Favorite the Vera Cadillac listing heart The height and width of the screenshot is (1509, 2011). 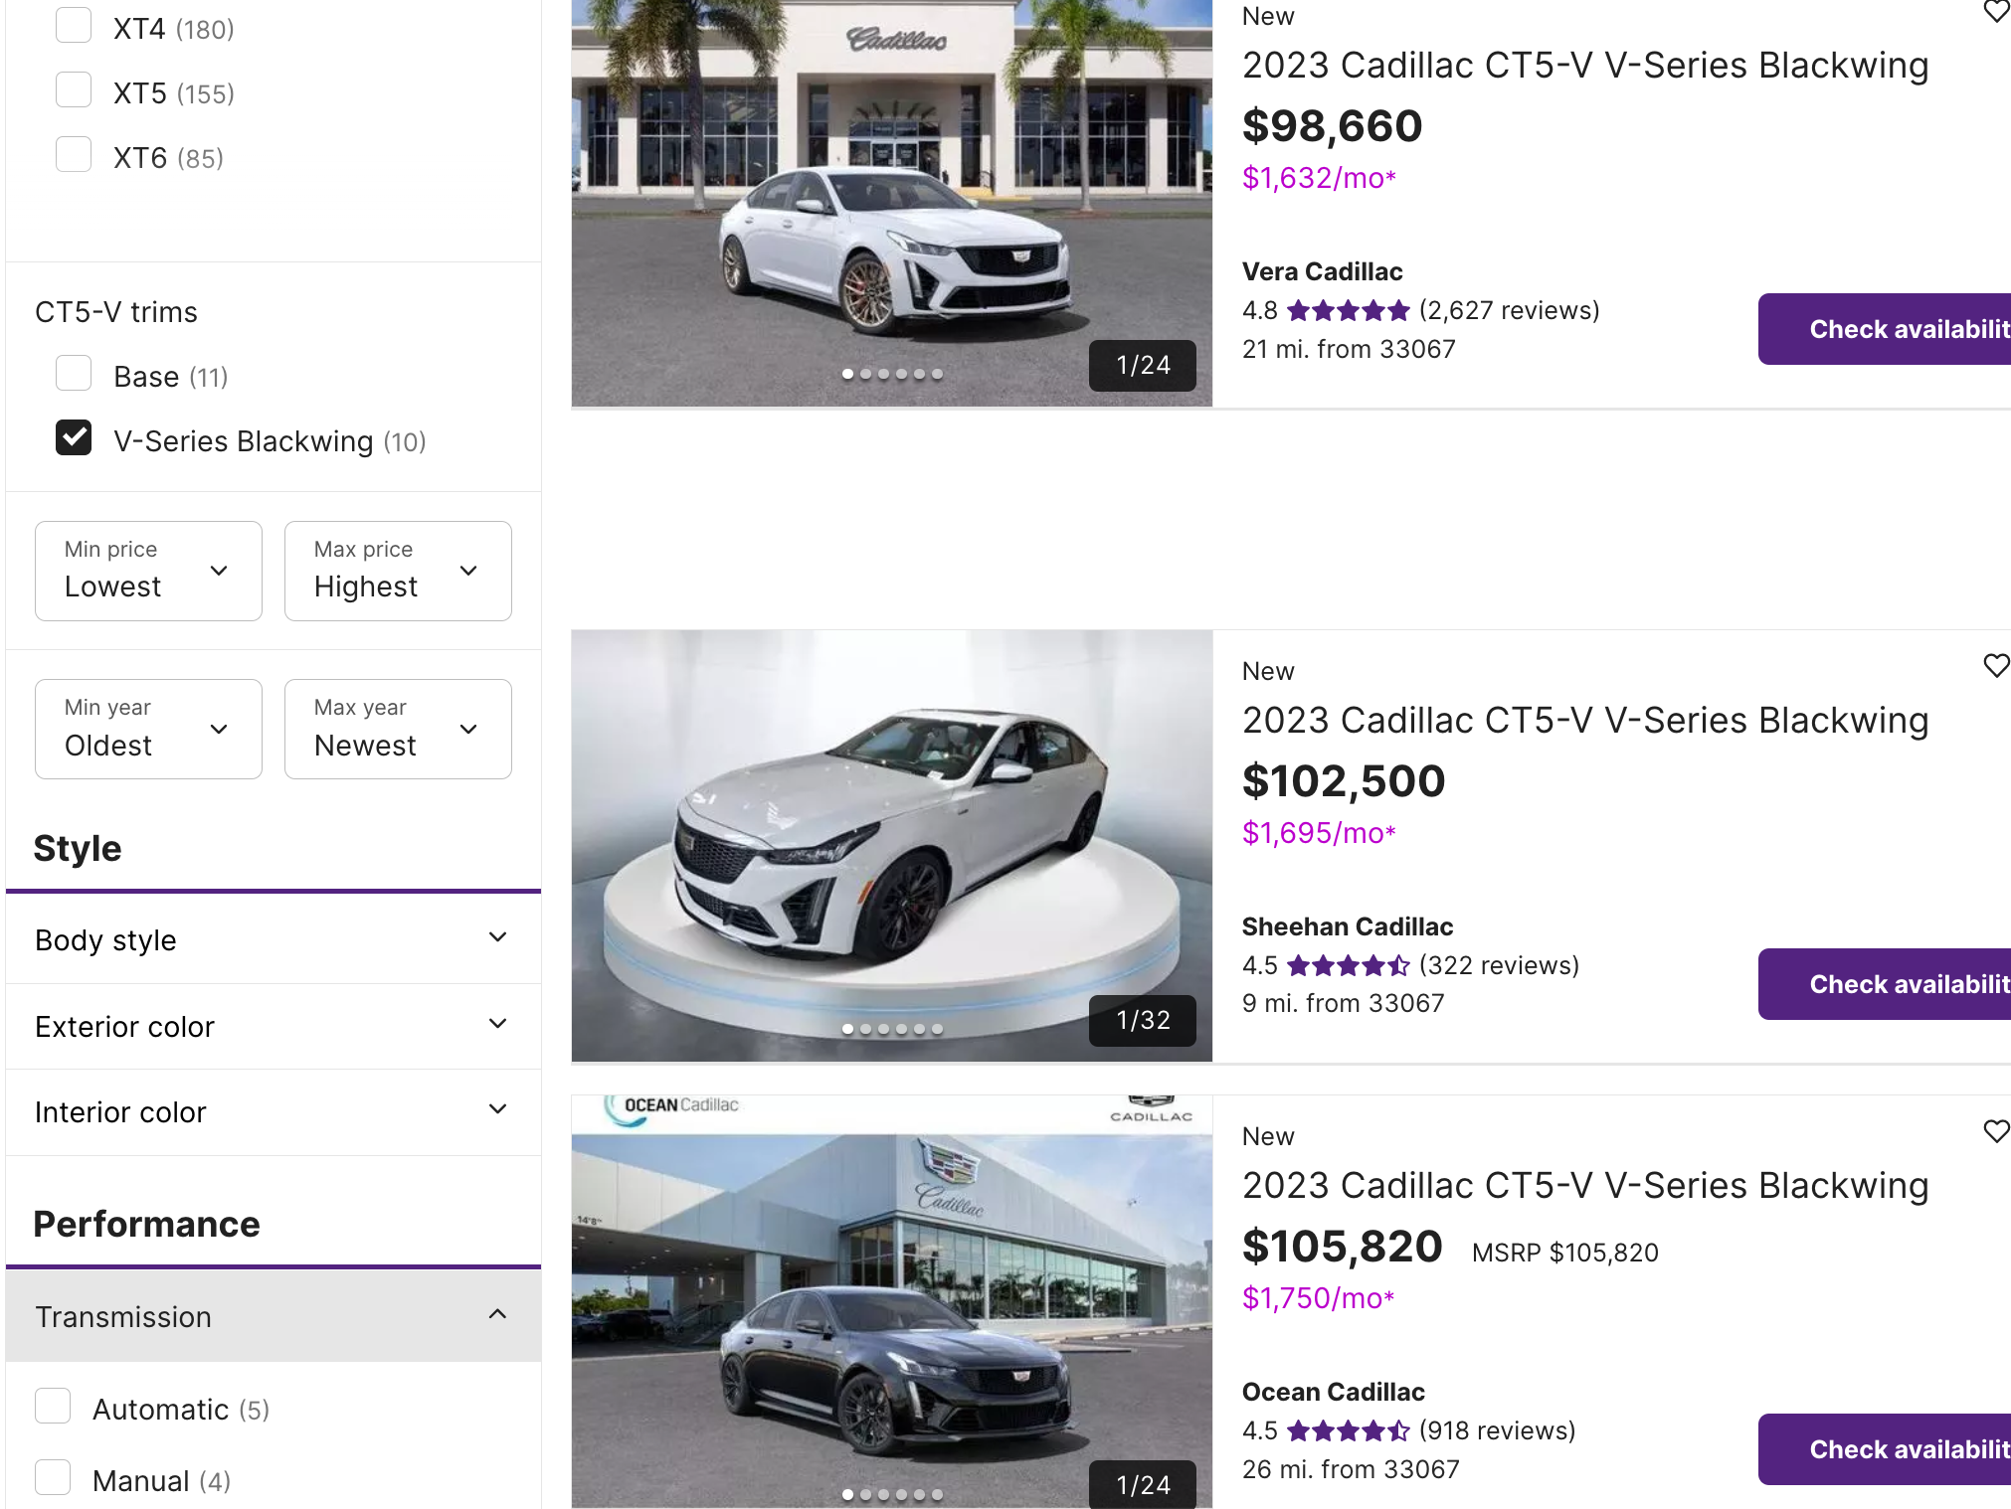1995,12
